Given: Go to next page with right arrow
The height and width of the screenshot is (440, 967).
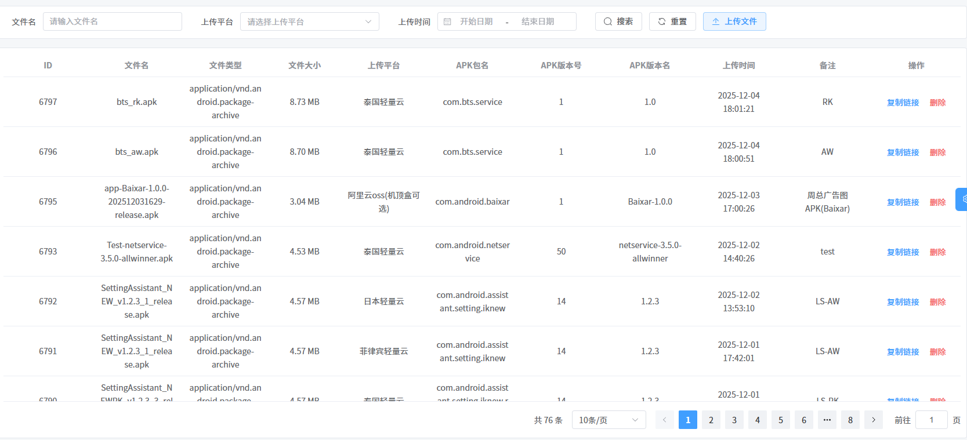Looking at the screenshot, I should (874, 420).
